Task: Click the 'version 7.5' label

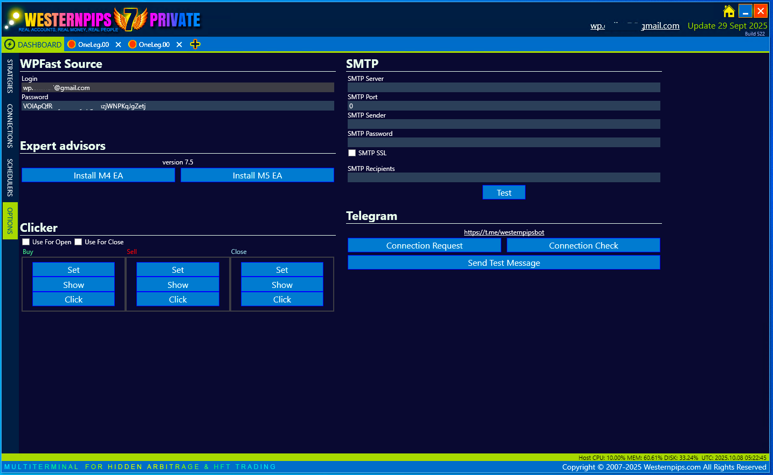Action: (178, 162)
